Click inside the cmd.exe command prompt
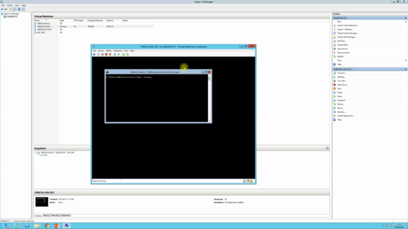The height and width of the screenshot is (229, 408). [157, 99]
